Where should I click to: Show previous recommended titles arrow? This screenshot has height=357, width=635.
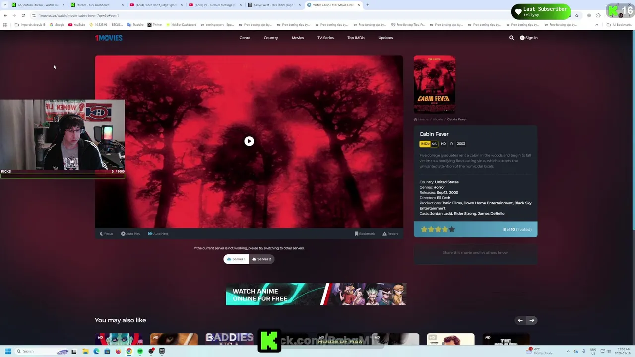[520, 320]
